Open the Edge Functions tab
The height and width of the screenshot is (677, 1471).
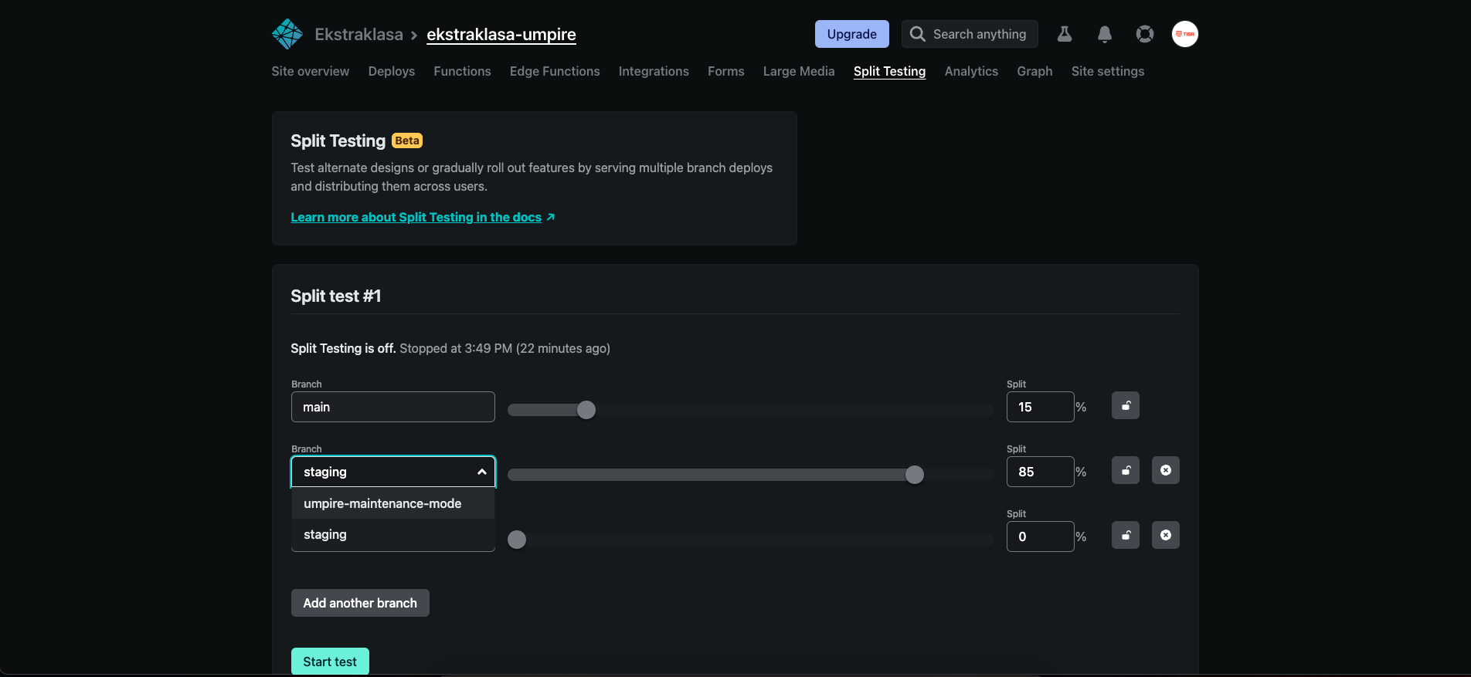[555, 71]
